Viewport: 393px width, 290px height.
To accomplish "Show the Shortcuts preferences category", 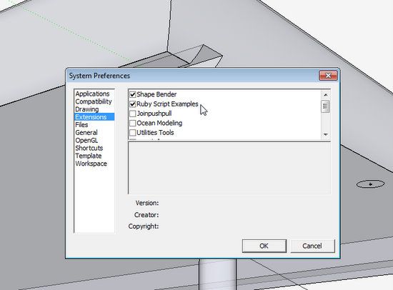I will click(89, 148).
